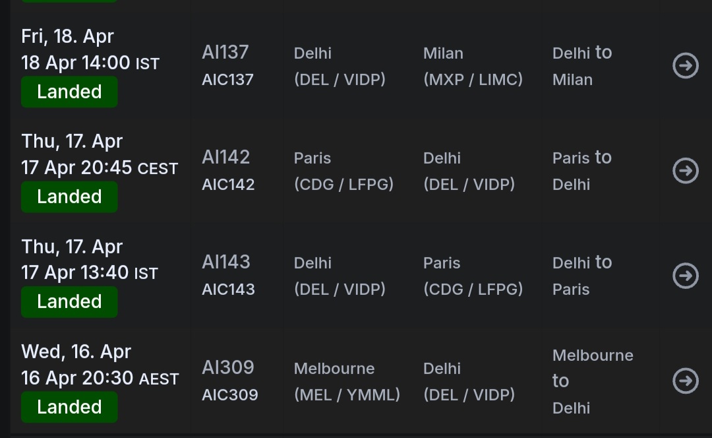Open details arrow for flight AI137
Image resolution: width=712 pixels, height=438 pixels.
coord(685,66)
